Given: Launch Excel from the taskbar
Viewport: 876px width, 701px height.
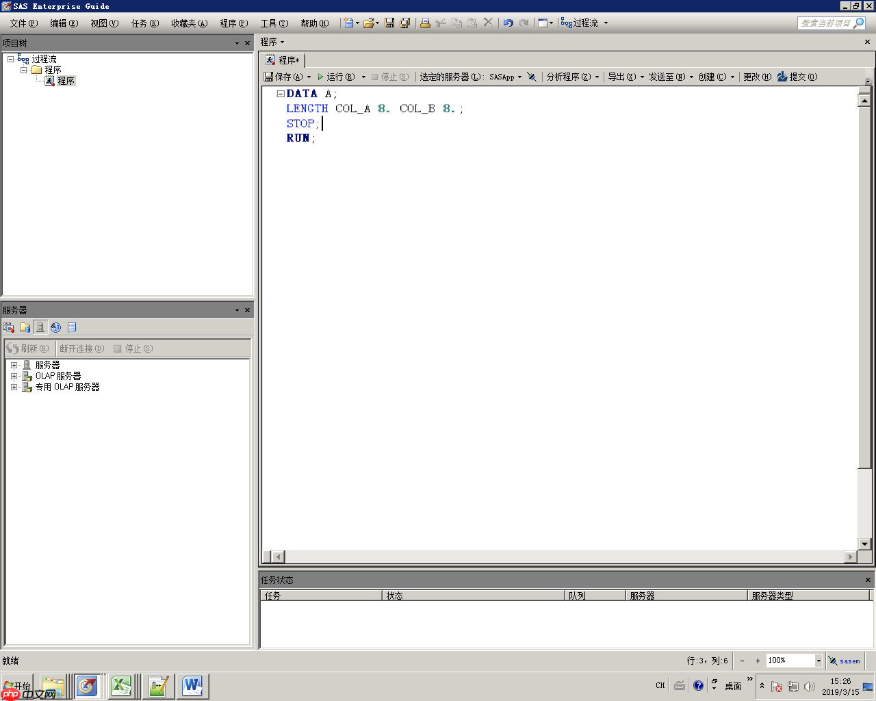Looking at the screenshot, I should [121, 685].
